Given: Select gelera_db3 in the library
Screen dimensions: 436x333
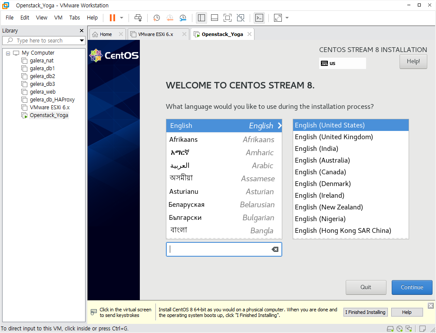Looking at the screenshot, I should pyautogui.click(x=42, y=84).
